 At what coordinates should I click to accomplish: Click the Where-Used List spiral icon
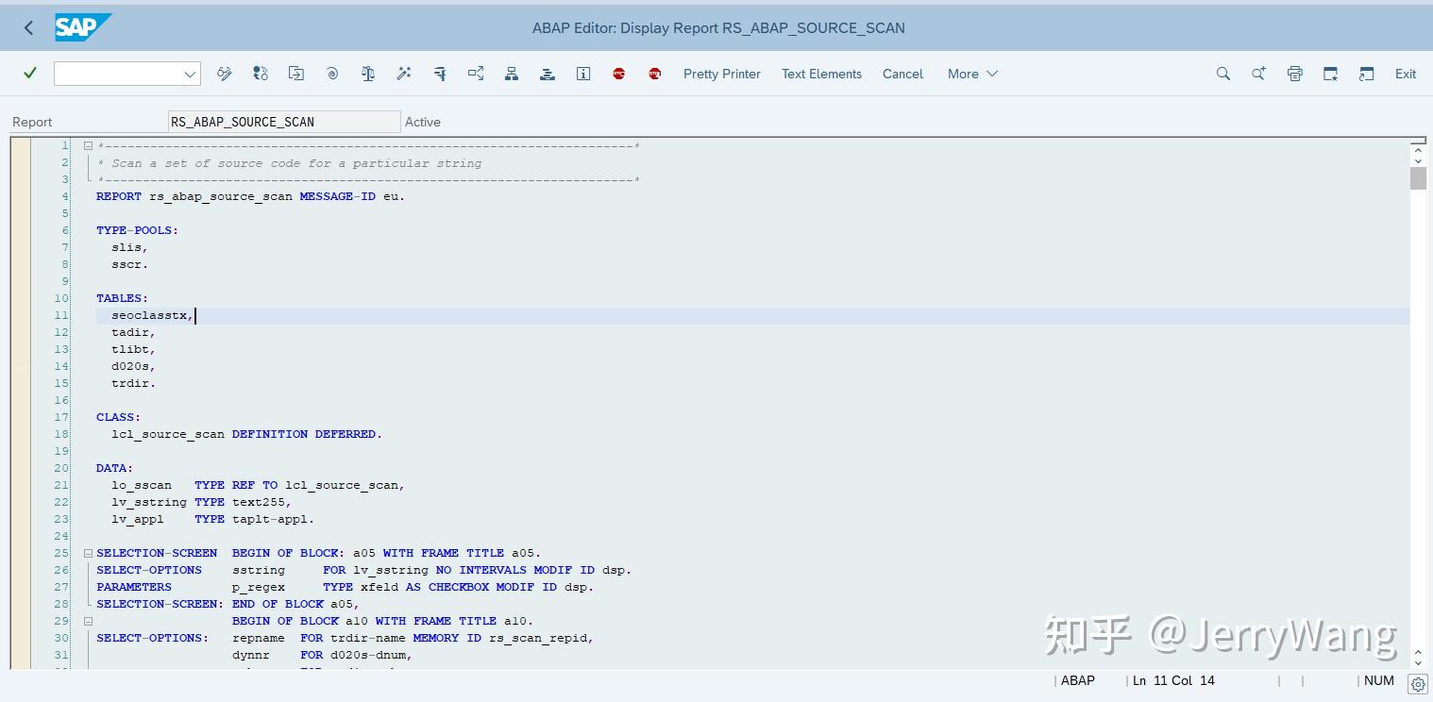(332, 74)
